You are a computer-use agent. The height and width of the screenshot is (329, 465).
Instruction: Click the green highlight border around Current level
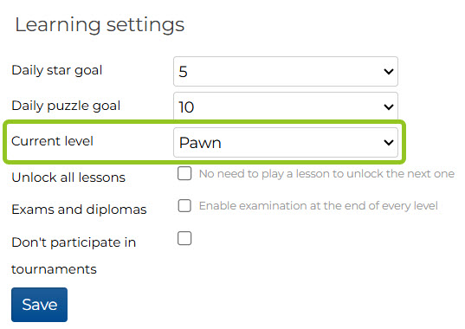coord(204,121)
